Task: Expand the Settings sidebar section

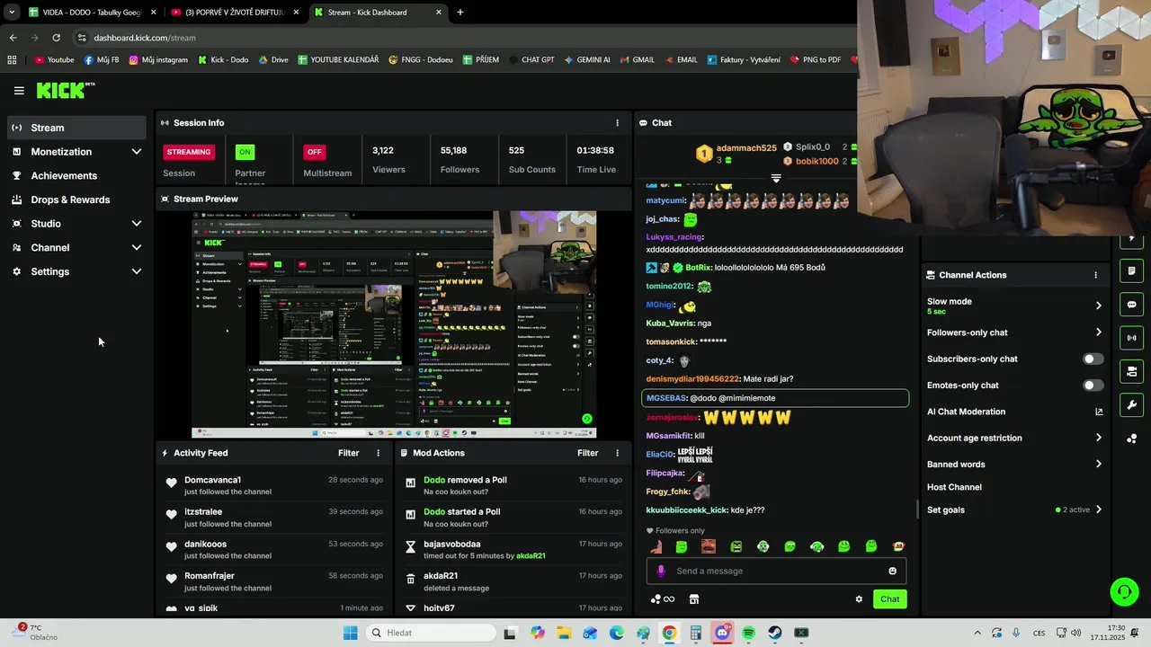Action: [x=76, y=271]
